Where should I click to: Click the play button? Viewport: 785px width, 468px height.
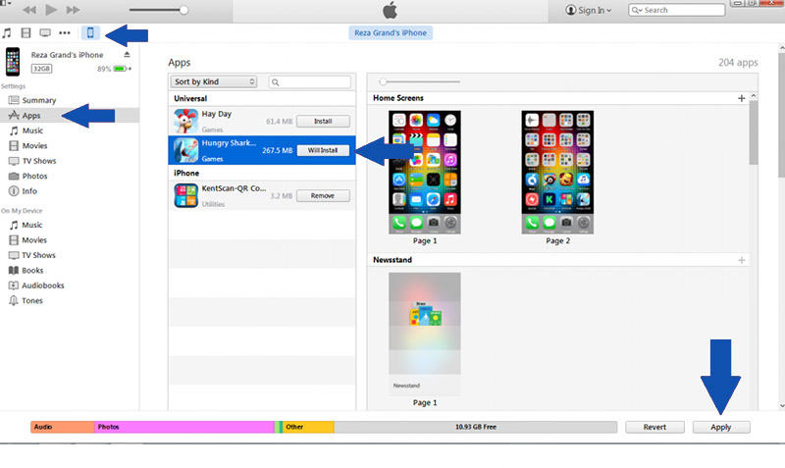coord(51,10)
